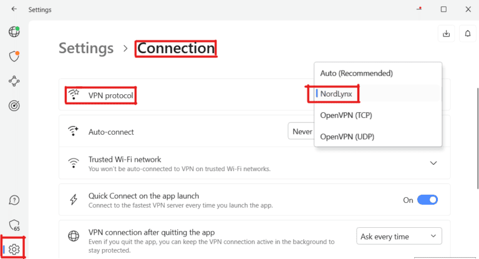Select OpenVPN (UDP) protocol option

point(346,136)
